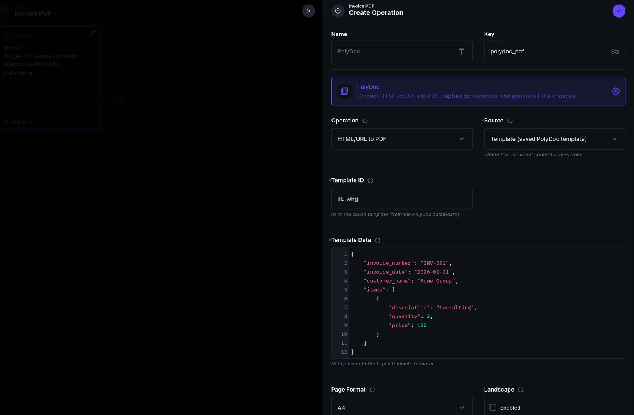
Task: Click the Template ID input field
Action: coord(402,199)
